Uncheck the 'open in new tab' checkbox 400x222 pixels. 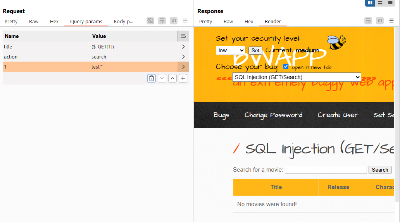(286, 67)
